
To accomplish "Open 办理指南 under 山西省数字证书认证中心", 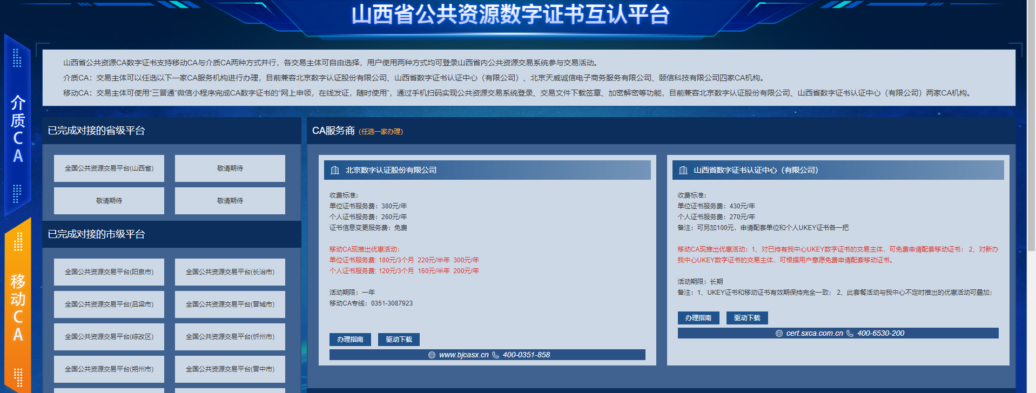I will tap(698, 318).
